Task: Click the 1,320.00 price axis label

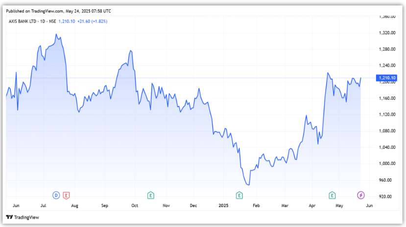Action: pyautogui.click(x=387, y=33)
